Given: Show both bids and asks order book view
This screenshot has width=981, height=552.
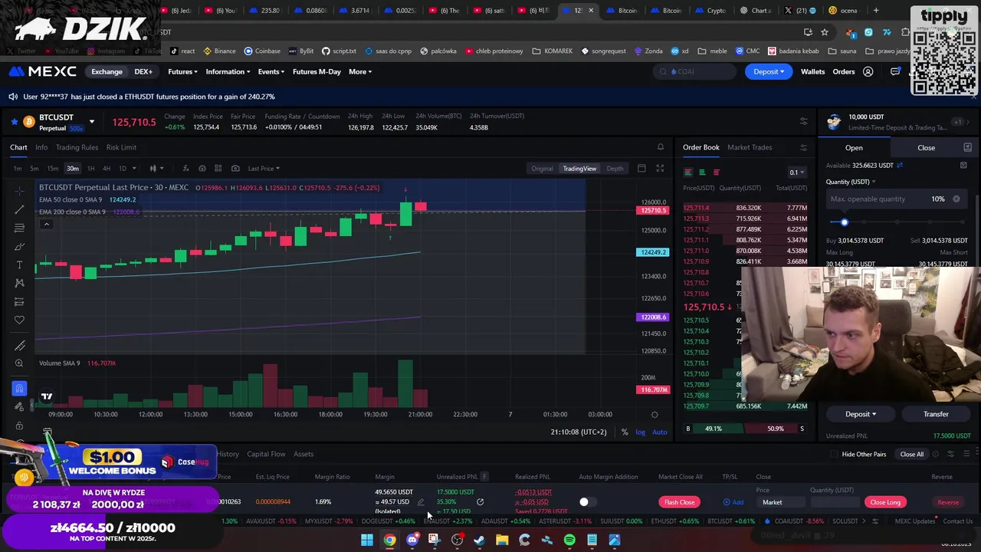Looking at the screenshot, I should 688,172.
